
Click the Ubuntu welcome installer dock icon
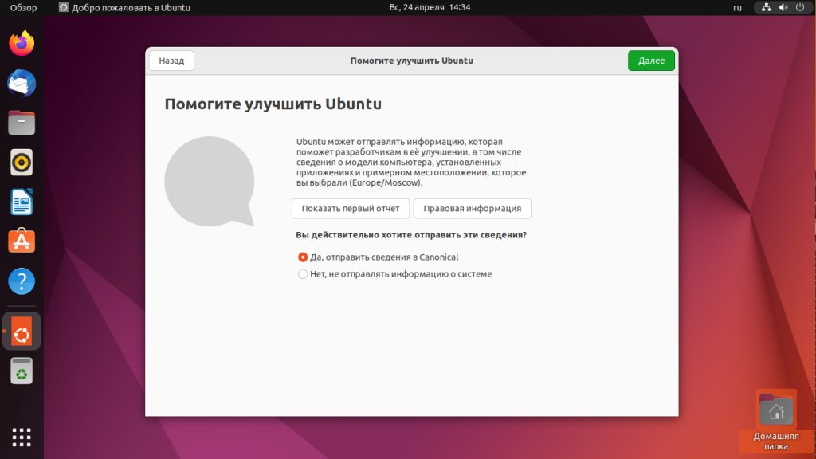point(22,331)
